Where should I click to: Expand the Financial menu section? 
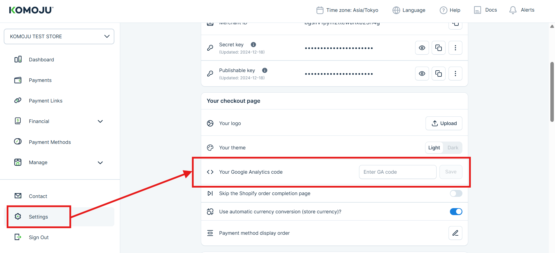[100, 121]
